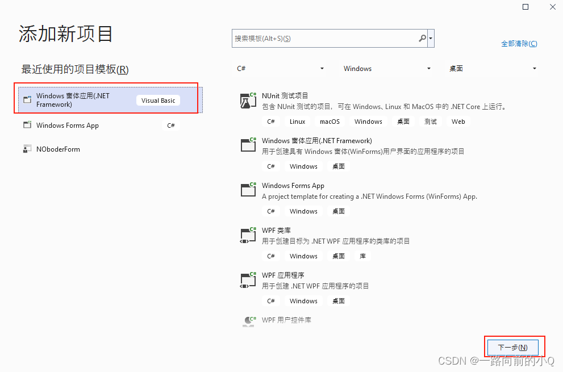Select Windows 窗体应用(.NET Framework) in the template list
Viewport: 563px width, 372px height.
tap(316, 141)
